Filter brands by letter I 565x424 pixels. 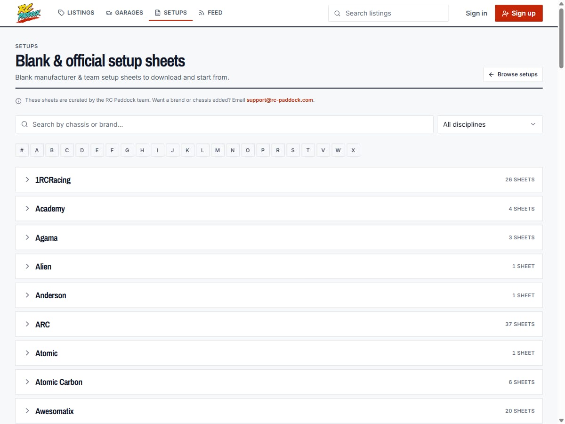click(x=157, y=150)
